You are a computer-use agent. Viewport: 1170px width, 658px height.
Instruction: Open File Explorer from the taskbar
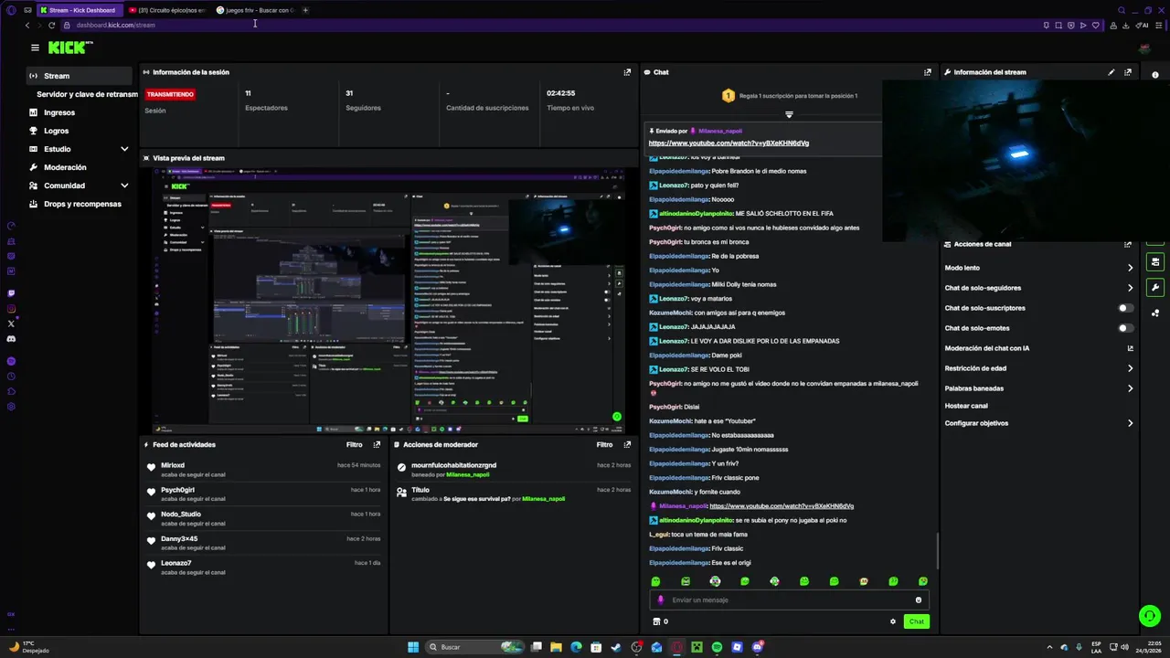click(x=556, y=647)
